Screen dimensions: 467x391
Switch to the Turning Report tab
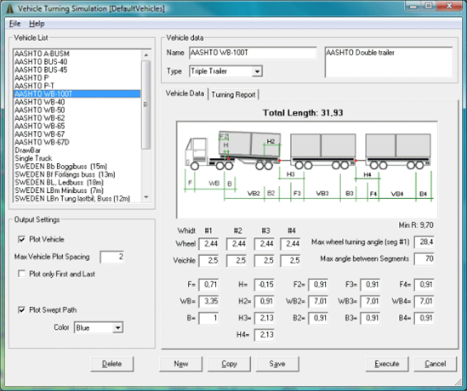point(233,94)
